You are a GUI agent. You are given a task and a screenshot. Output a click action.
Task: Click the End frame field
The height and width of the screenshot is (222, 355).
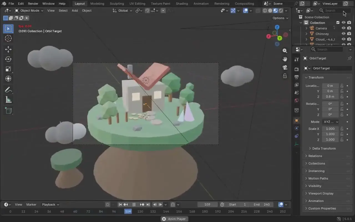point(262,205)
